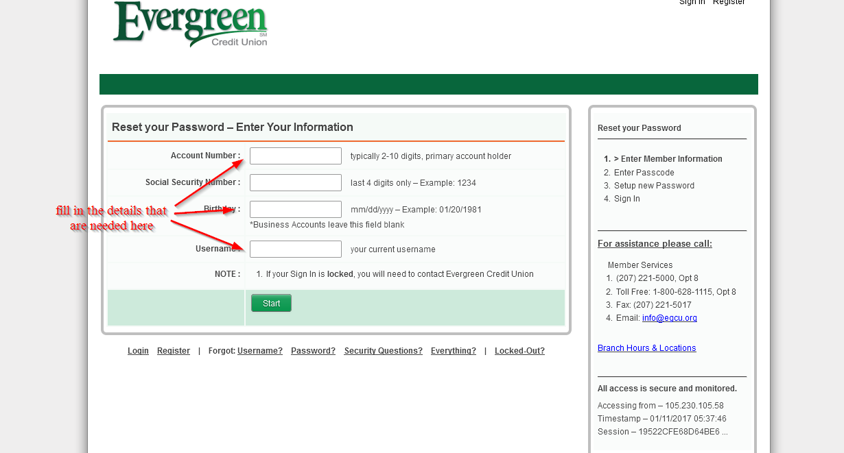The image size is (844, 453).
Task: Click 'typically 2-10 digits, primary account holder' hint
Action: coord(431,156)
